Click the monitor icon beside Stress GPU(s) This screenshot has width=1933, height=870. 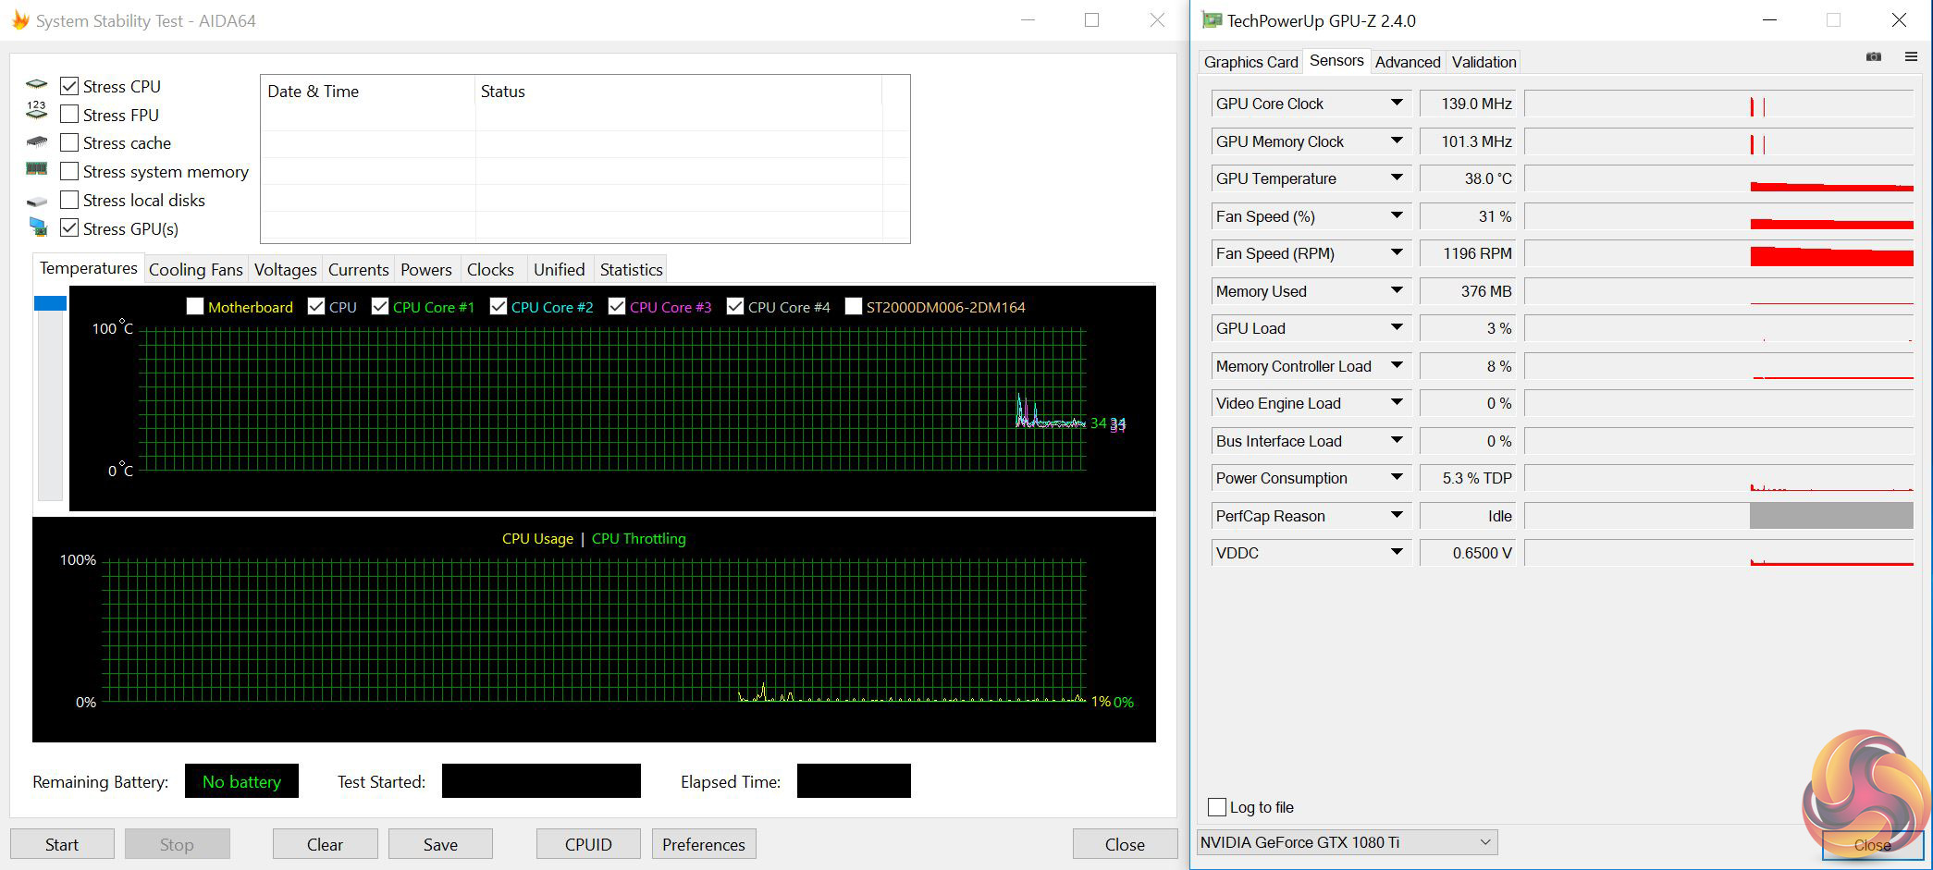click(x=37, y=227)
